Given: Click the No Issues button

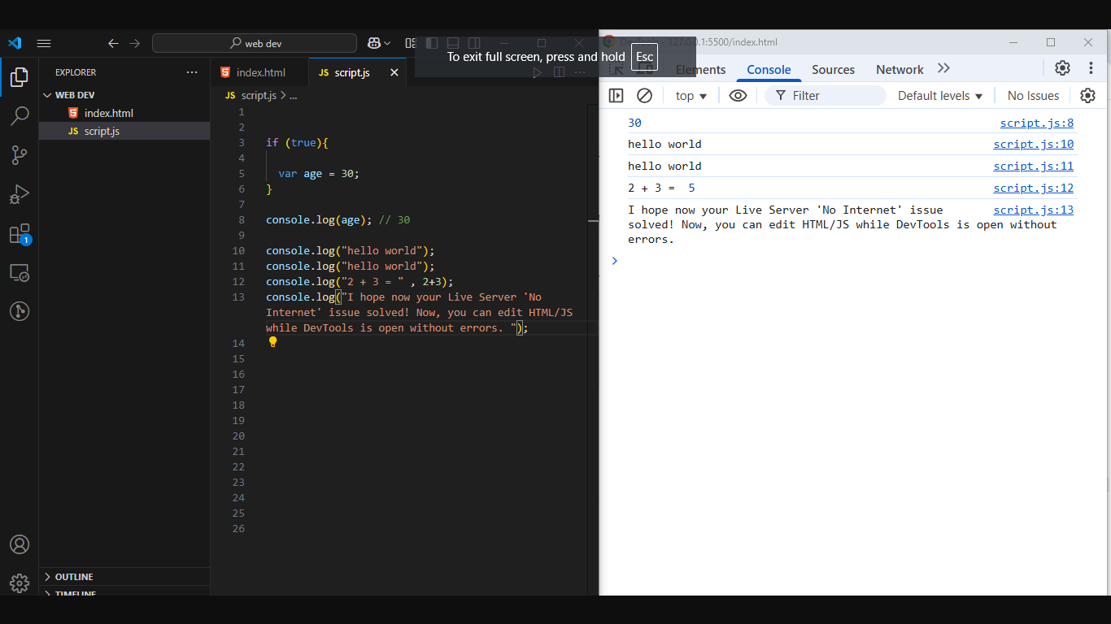Looking at the screenshot, I should (x=1033, y=96).
